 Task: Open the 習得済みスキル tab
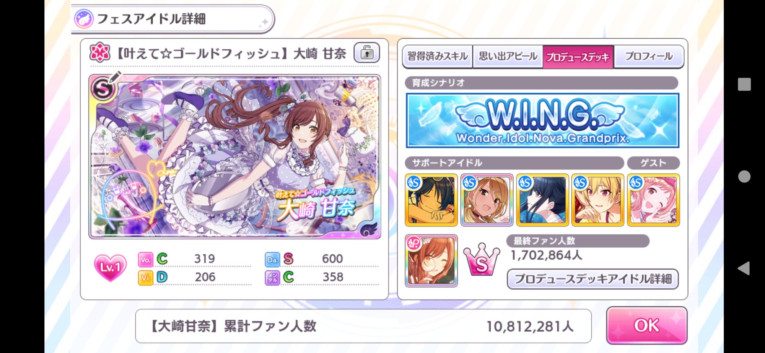click(x=437, y=57)
